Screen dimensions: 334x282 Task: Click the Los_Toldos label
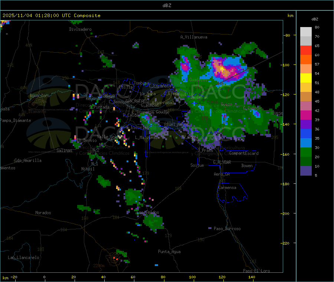pyautogui.click(x=148, y=212)
